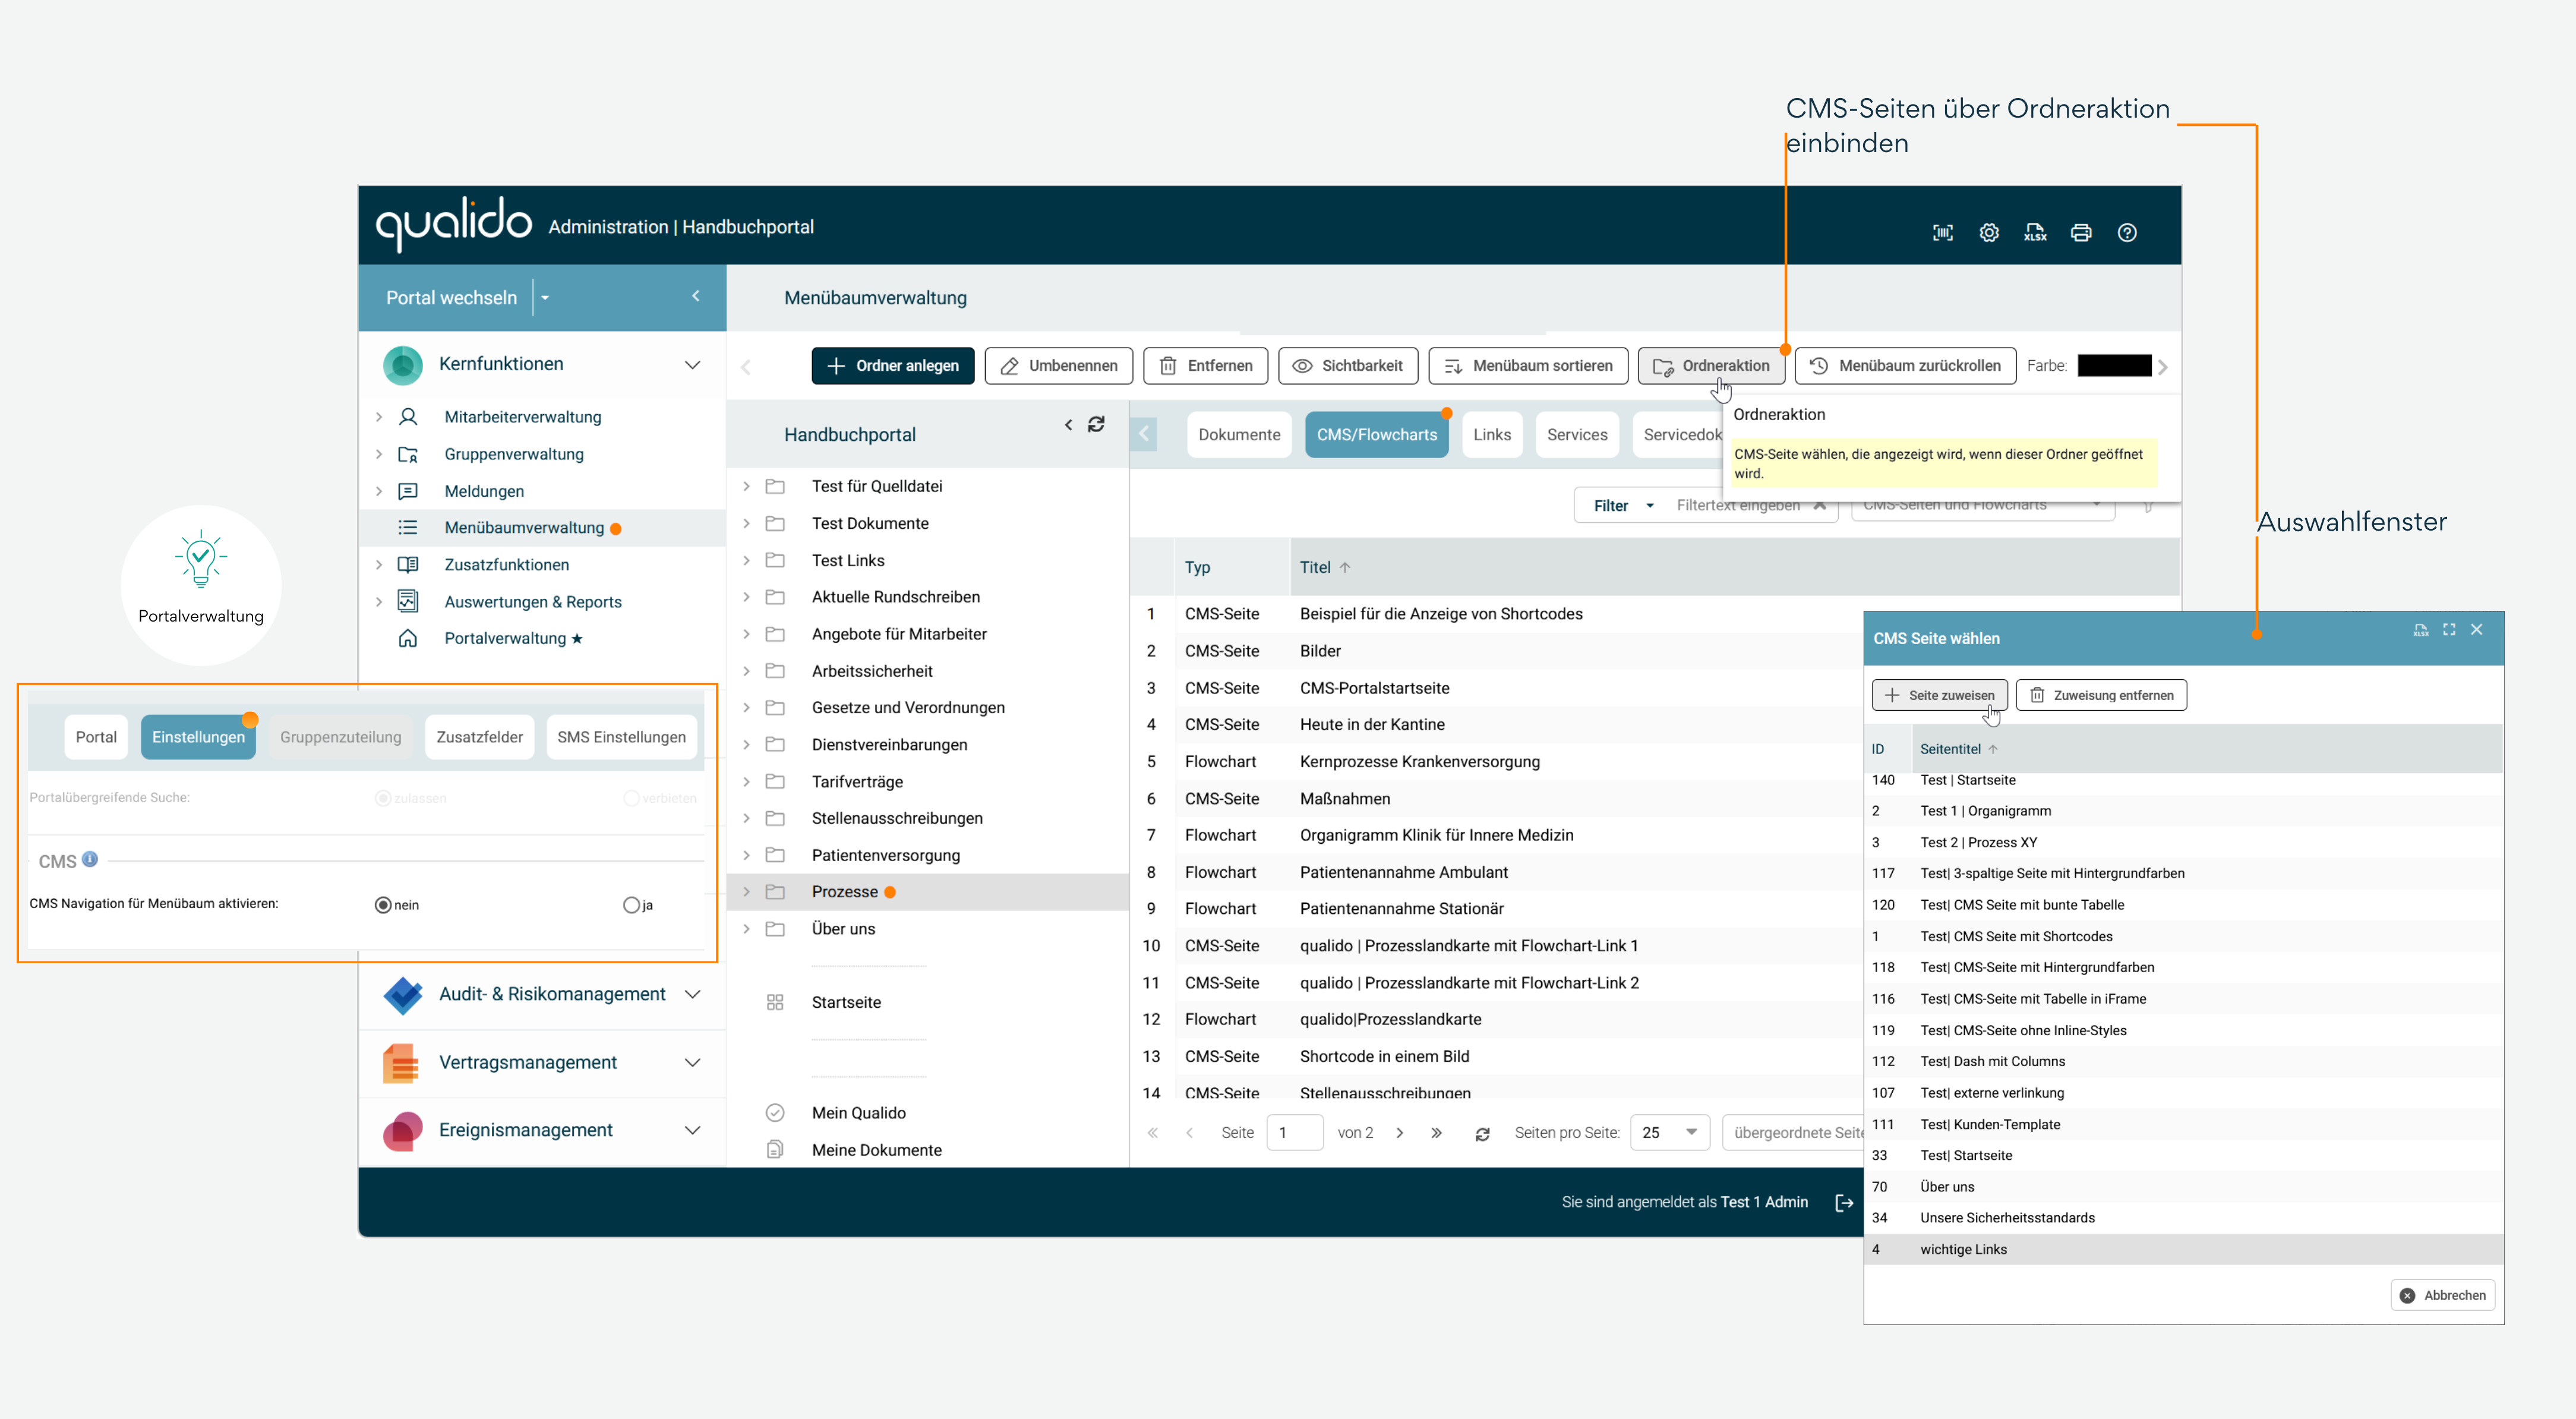Open Zusatzfelder tab
This screenshot has height=1419, width=2576.
[479, 737]
